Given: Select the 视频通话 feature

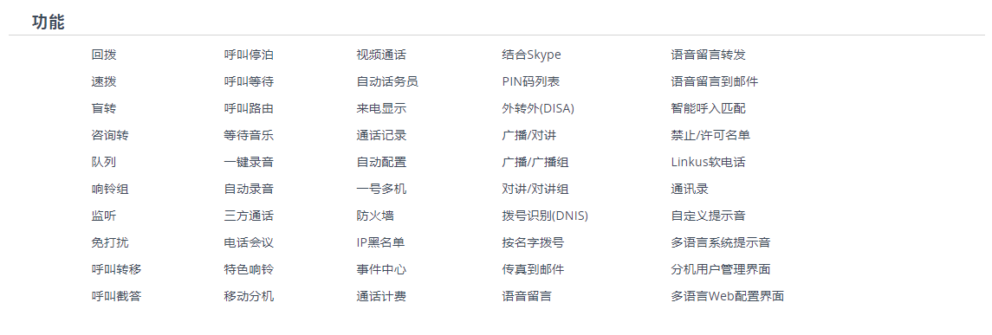Looking at the screenshot, I should click(381, 55).
